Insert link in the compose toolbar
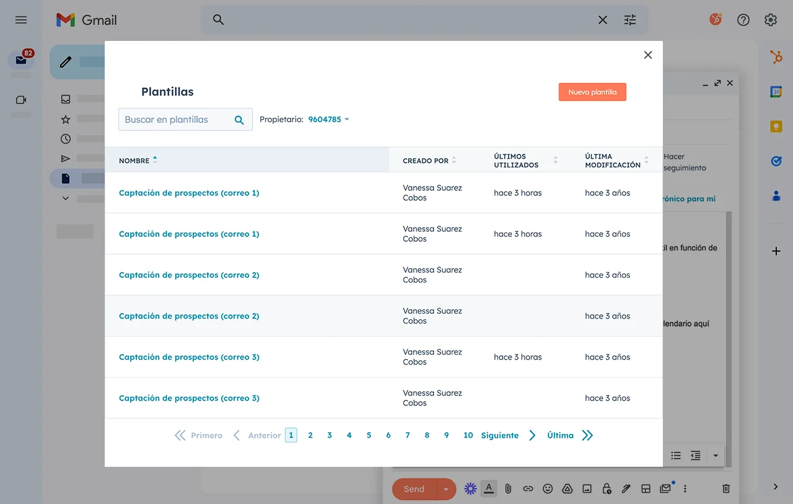The image size is (793, 504). tap(528, 489)
